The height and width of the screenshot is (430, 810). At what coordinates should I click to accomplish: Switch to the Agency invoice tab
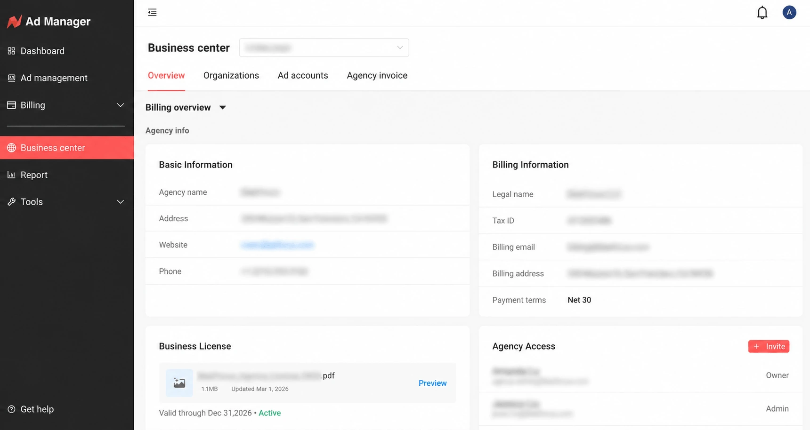(377, 76)
